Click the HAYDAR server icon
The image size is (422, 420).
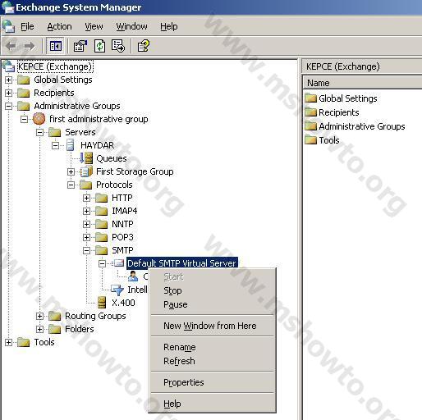pos(71,145)
